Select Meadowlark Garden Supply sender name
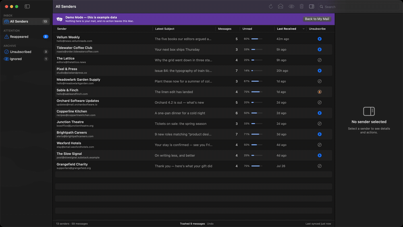Screen dimensions: 403x227 pos(79,79)
